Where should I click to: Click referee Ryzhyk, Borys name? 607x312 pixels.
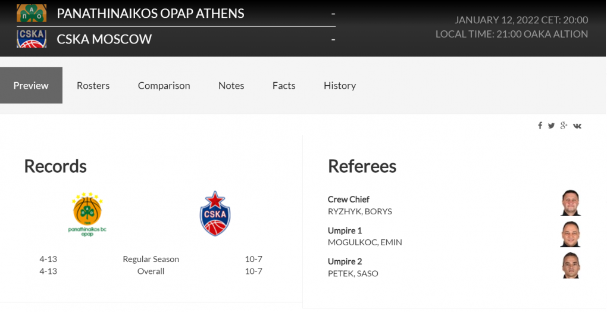click(x=359, y=211)
